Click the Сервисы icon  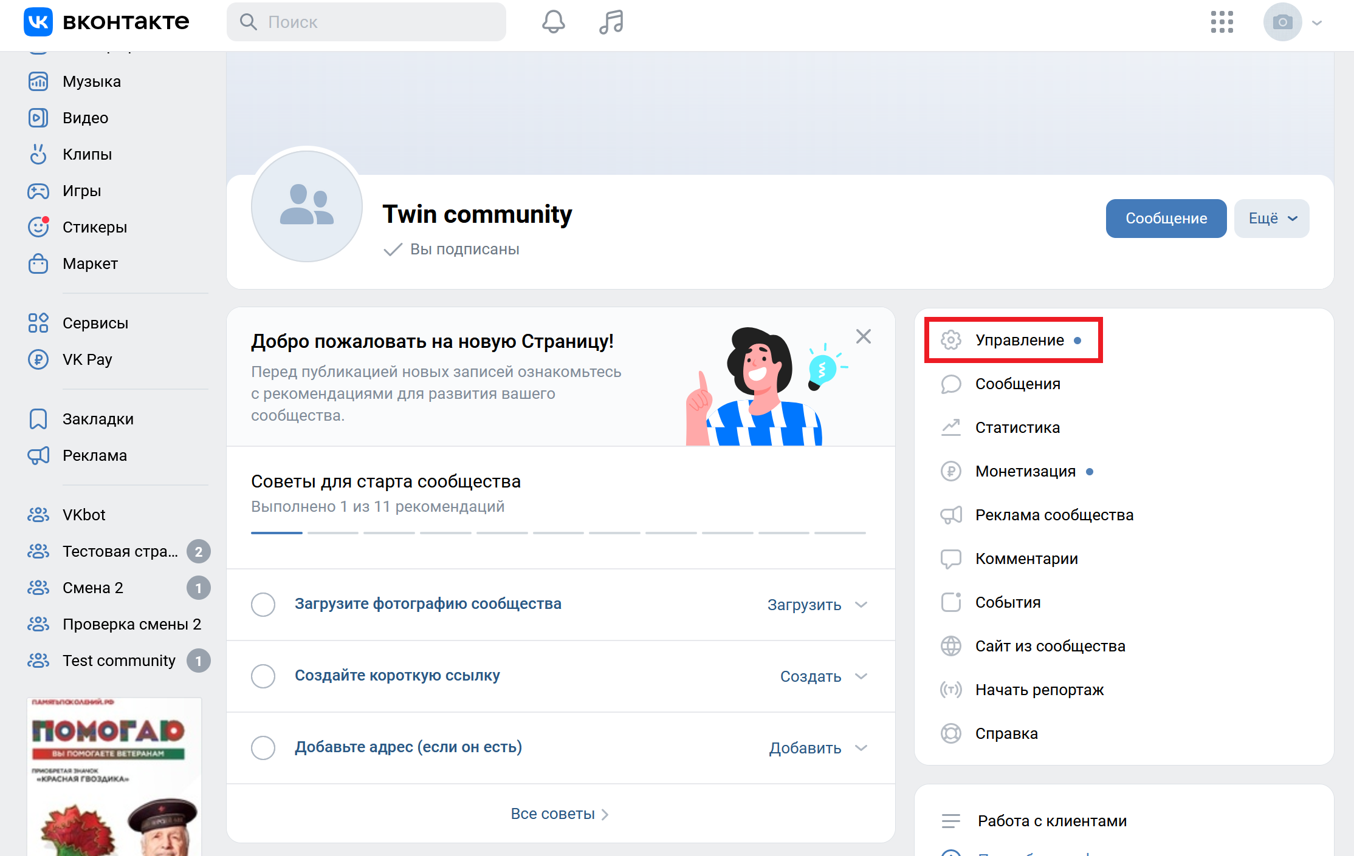coord(38,323)
